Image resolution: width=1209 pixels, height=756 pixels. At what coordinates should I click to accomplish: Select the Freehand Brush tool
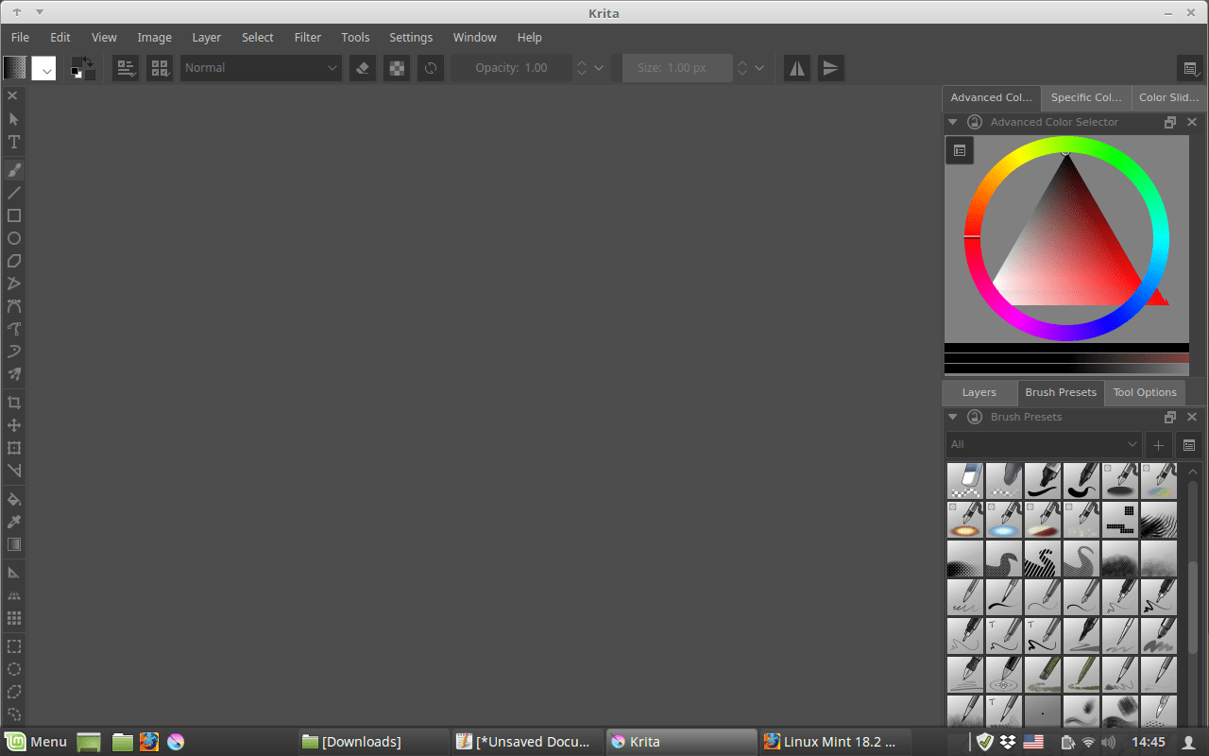(x=14, y=169)
